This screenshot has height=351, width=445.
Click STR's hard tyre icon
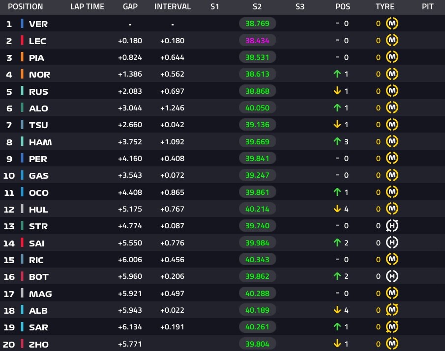click(x=392, y=226)
